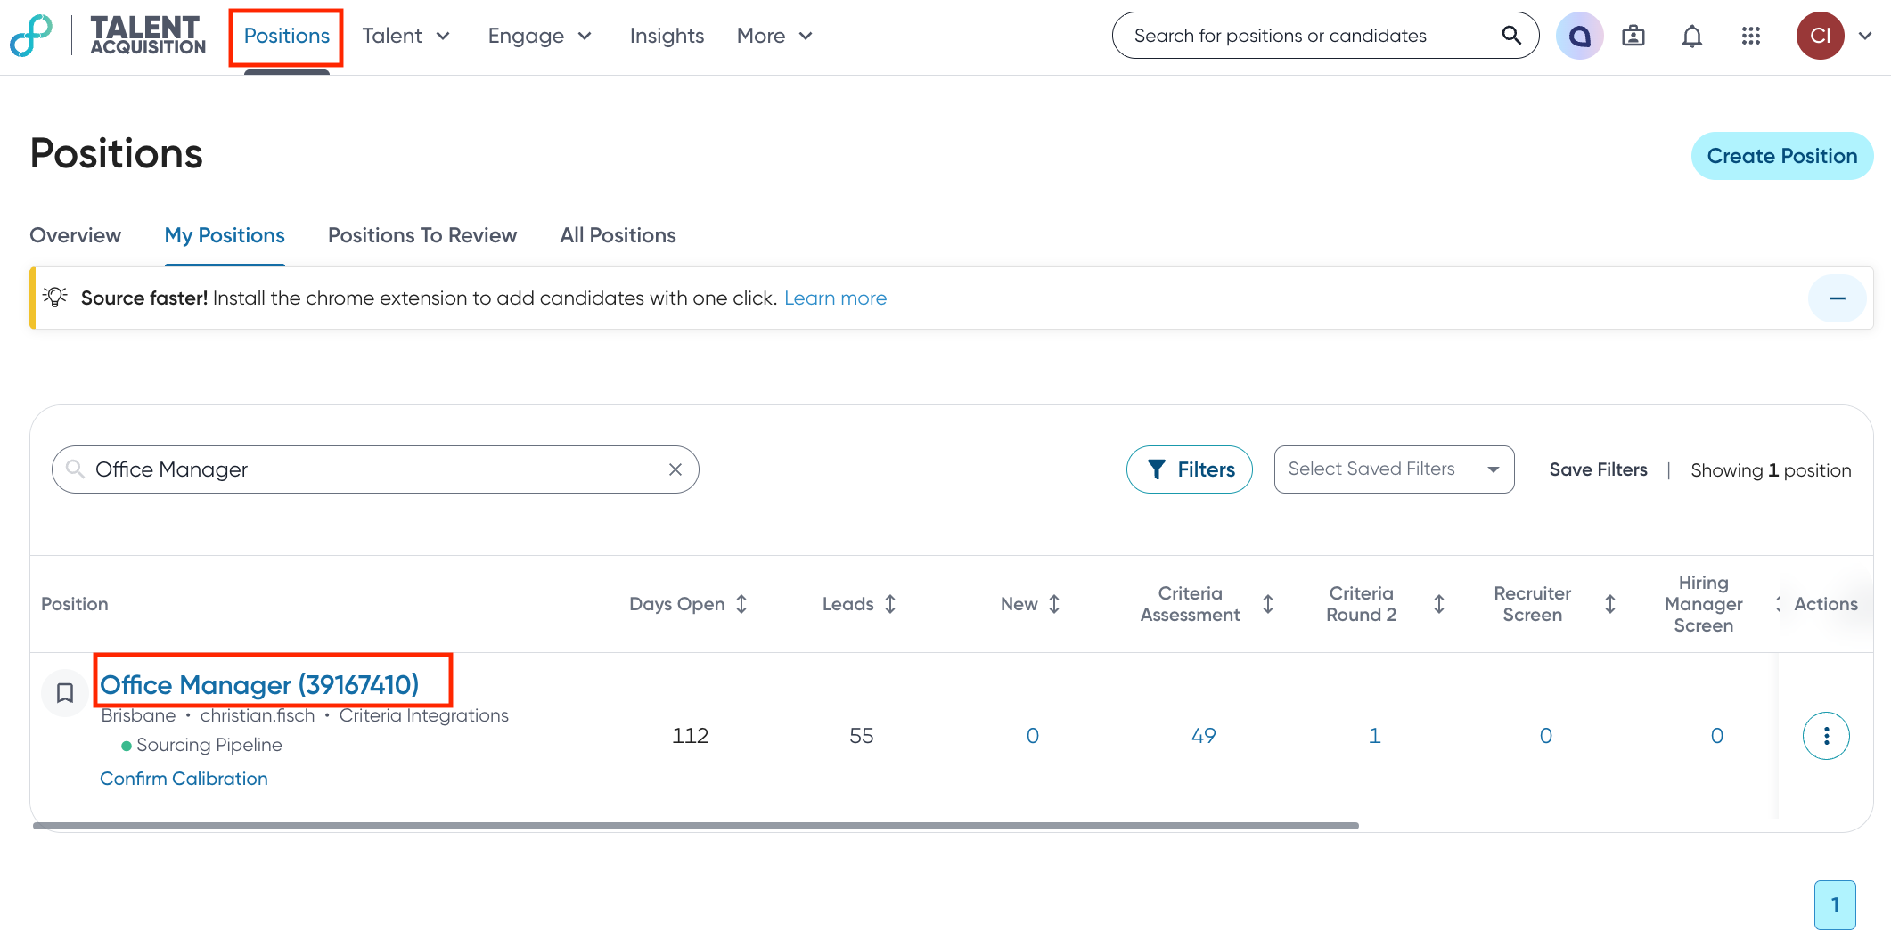
Task: Switch to All Positions tab
Action: click(618, 235)
